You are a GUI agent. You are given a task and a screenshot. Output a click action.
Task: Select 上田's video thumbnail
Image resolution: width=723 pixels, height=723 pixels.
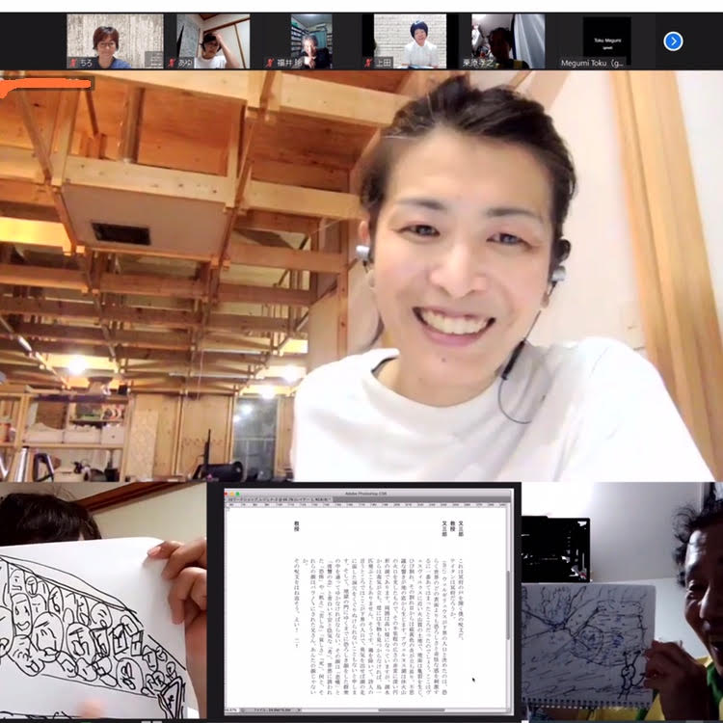(x=410, y=39)
